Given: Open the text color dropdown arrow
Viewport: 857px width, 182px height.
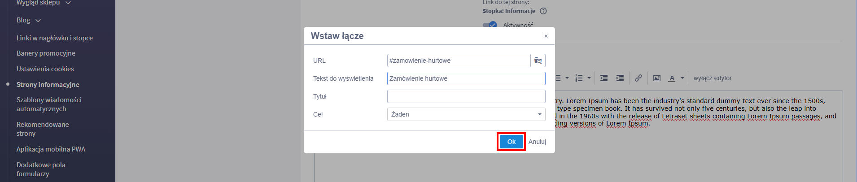Looking at the screenshot, I should (682, 78).
